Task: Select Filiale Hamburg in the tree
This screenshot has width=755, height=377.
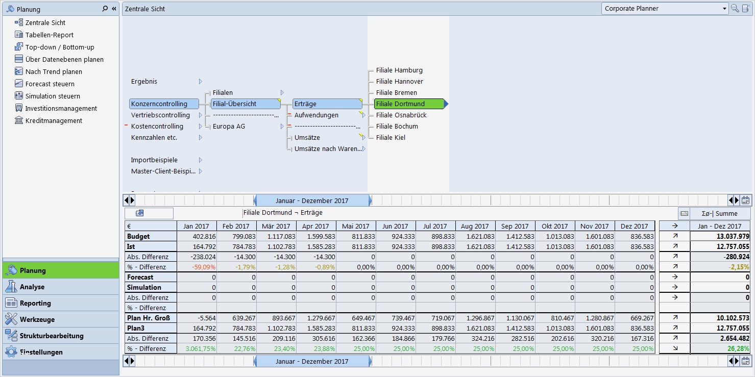Action: pos(399,70)
